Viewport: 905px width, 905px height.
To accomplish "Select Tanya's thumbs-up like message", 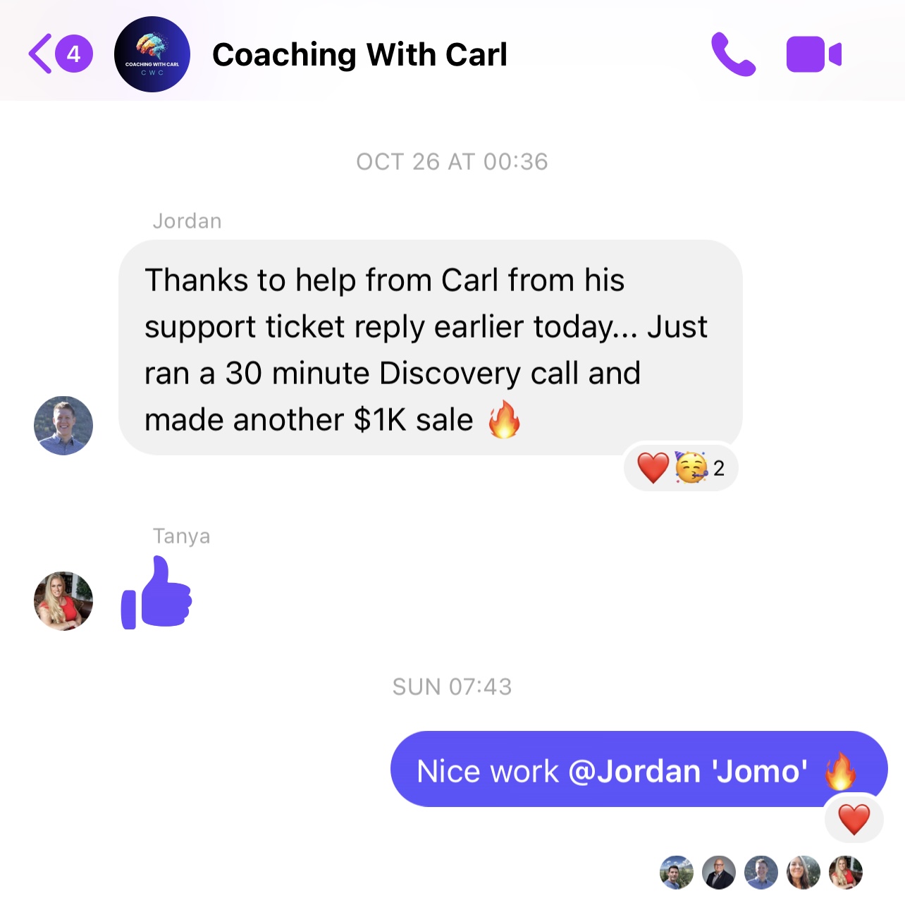I will click(156, 593).
